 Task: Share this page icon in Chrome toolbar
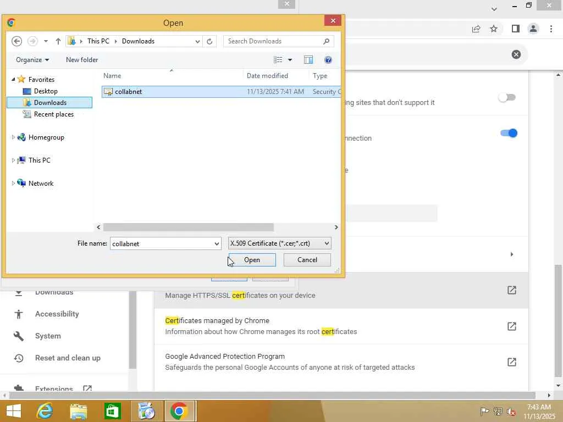click(x=476, y=29)
